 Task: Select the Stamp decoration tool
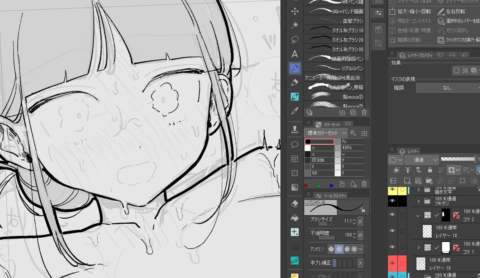[295, 130]
